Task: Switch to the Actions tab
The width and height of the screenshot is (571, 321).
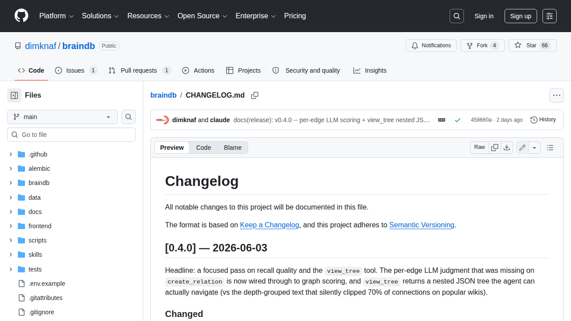Action: (x=198, y=70)
